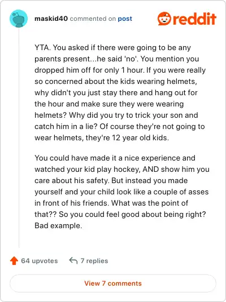This screenshot has width=226, height=302.
Task: Click the line mentioning "play hockey, AND show"
Action: 122,169
